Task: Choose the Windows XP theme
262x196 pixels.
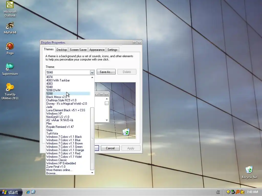Action: pyautogui.click(x=68, y=114)
